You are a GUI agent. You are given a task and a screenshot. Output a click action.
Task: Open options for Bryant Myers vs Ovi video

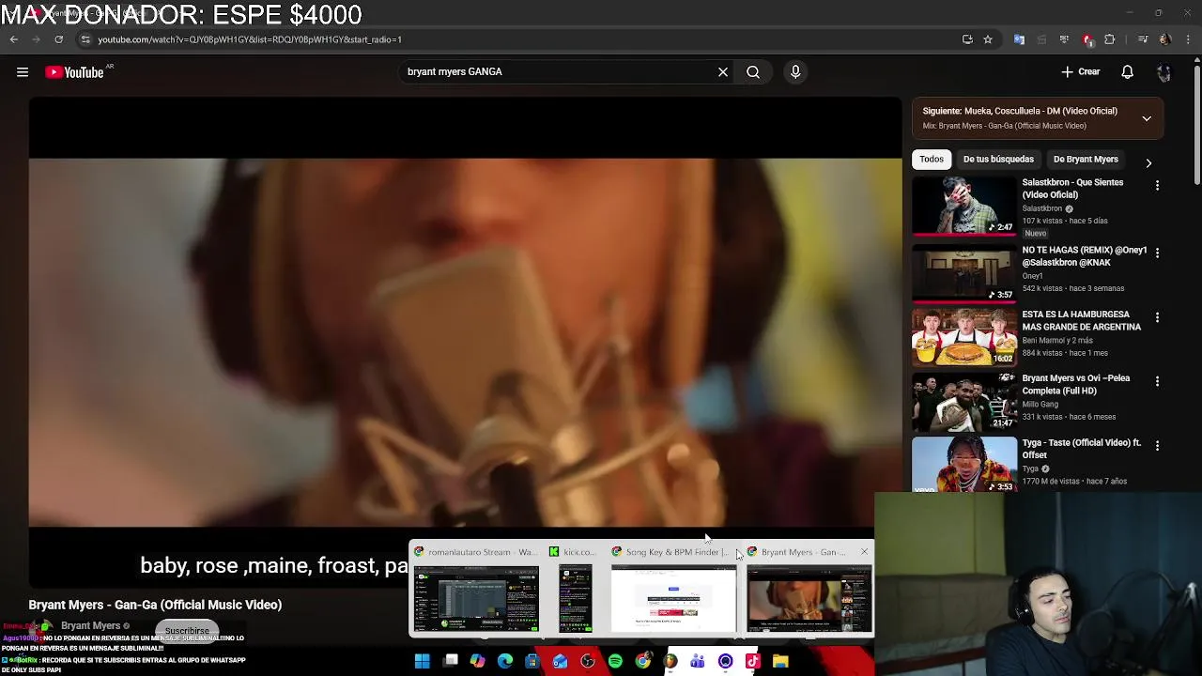click(1157, 382)
